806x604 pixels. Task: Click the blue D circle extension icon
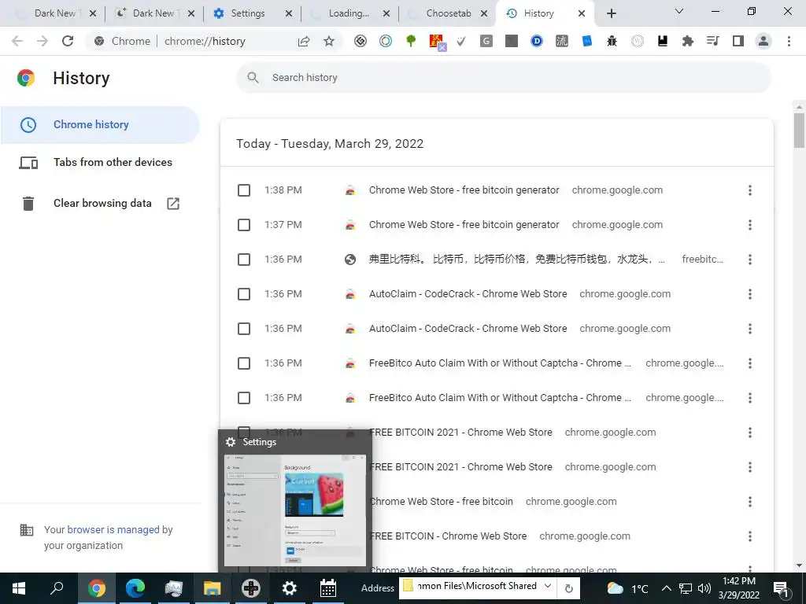pyautogui.click(x=537, y=41)
